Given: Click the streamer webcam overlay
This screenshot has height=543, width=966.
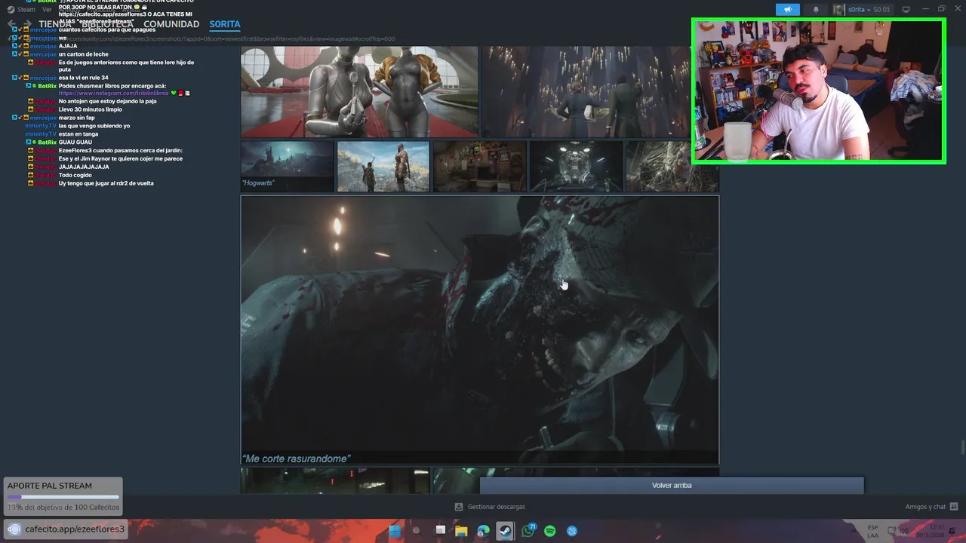Looking at the screenshot, I should tap(819, 91).
